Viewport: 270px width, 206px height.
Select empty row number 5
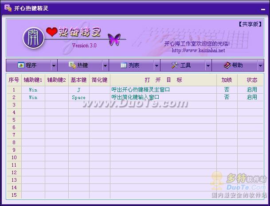click(x=14, y=120)
